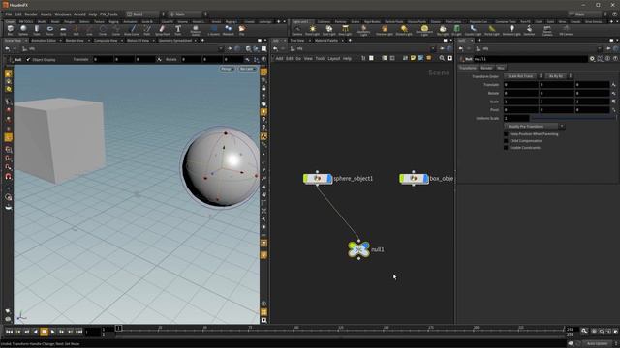Viewport: 620px width, 348px height.
Task: Click the Translate X input field
Action: (x=521, y=85)
